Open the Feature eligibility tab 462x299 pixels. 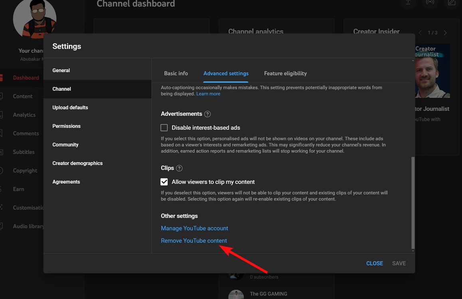click(285, 73)
